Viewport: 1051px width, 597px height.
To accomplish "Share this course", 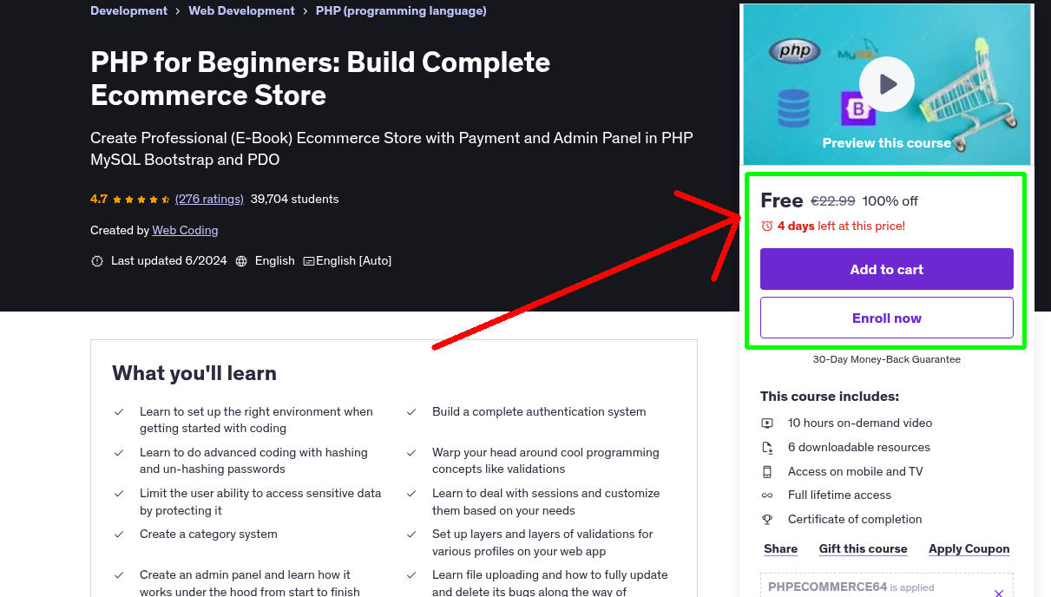I will (x=781, y=548).
